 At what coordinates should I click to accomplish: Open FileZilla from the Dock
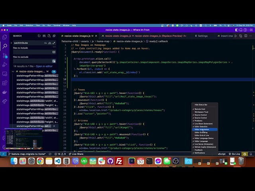click(119, 161)
